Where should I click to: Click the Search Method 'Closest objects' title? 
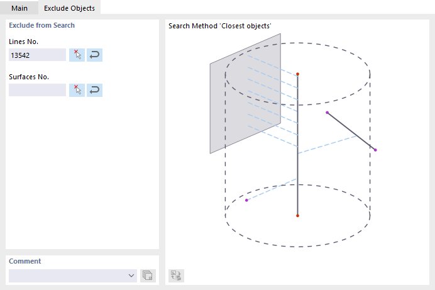[219, 26]
